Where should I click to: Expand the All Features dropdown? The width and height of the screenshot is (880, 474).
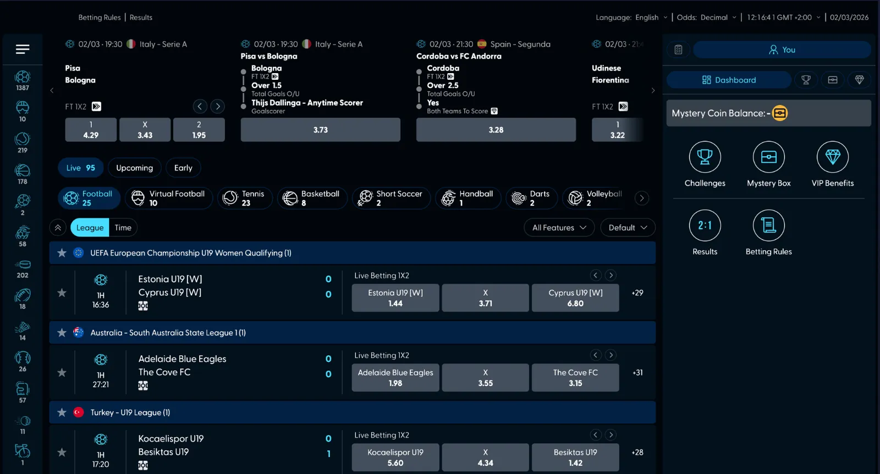pos(559,228)
